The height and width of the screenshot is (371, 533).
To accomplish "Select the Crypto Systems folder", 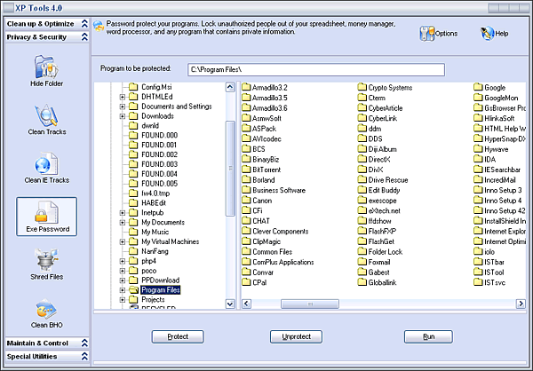I will tap(386, 87).
